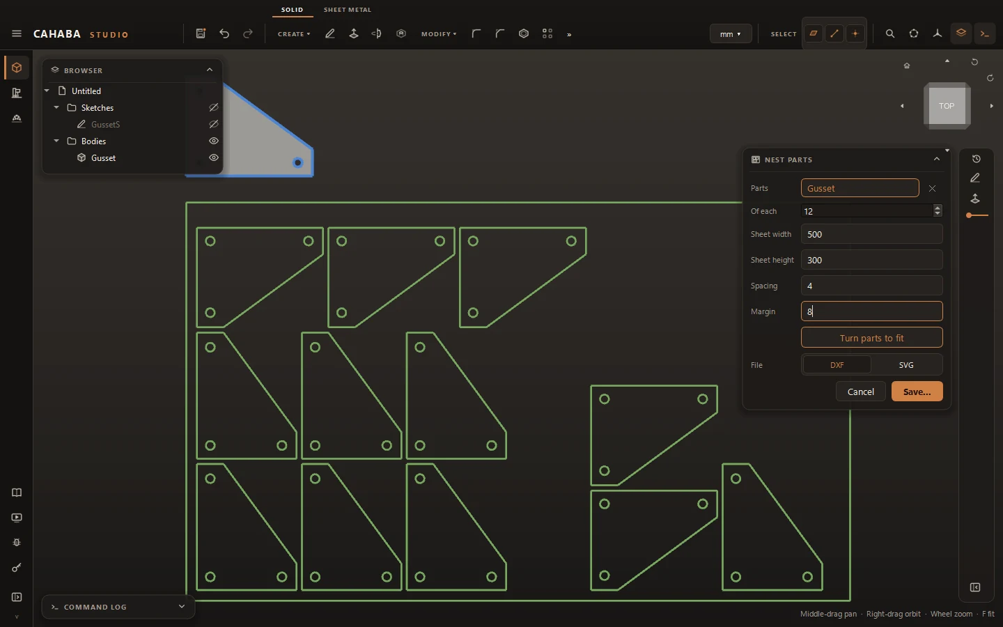
Task: Cancel the Nest Parts dialog
Action: [860, 392]
